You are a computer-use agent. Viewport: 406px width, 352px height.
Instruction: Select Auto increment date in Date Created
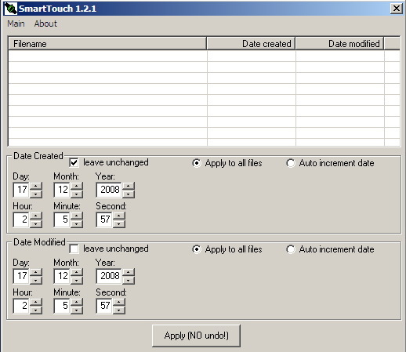pyautogui.click(x=291, y=163)
